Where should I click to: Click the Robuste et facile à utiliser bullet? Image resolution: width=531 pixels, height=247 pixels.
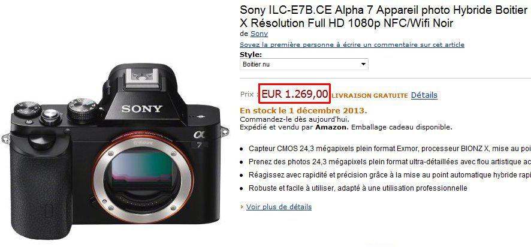(x=358, y=188)
